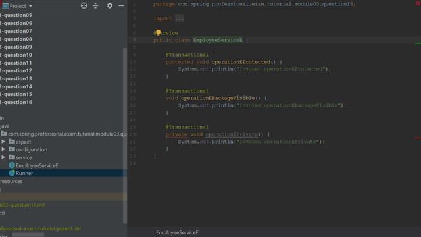Select the question16 module

pos(16,102)
